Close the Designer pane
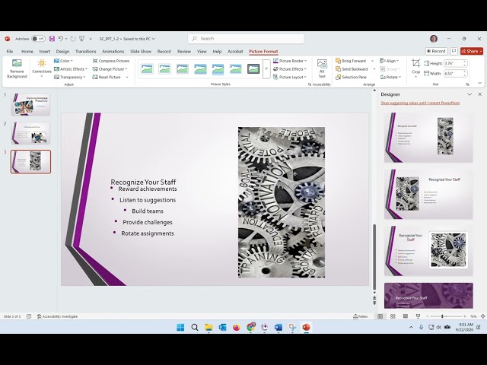The image size is (487, 365). tap(480, 94)
